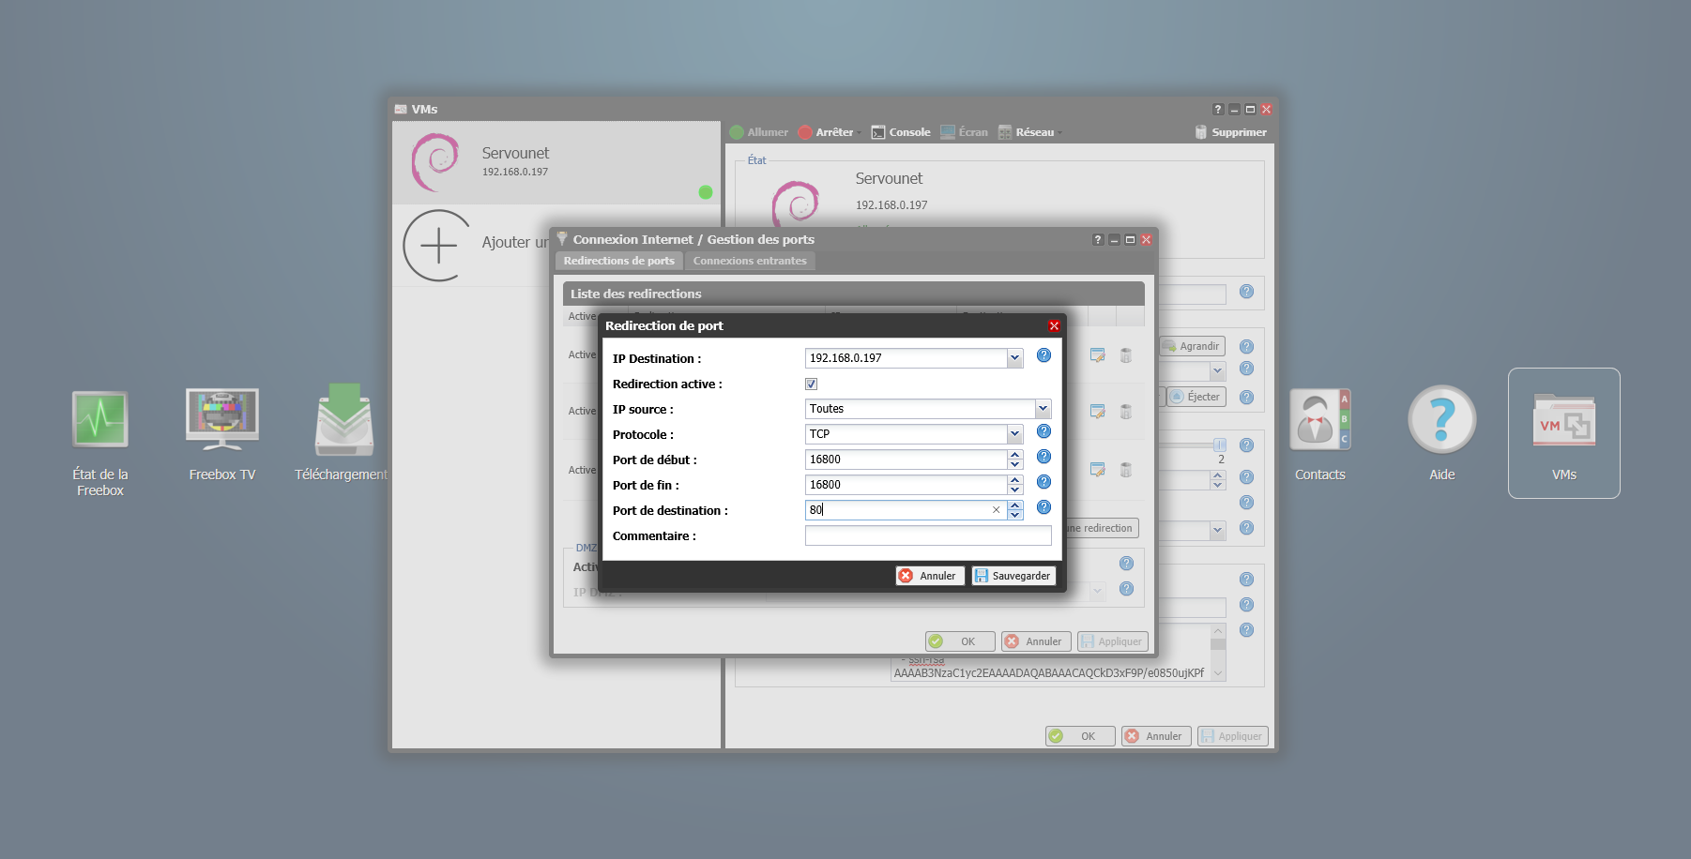The height and width of the screenshot is (859, 1691).
Task: Delete the second redirection in the list
Action: click(x=1126, y=412)
